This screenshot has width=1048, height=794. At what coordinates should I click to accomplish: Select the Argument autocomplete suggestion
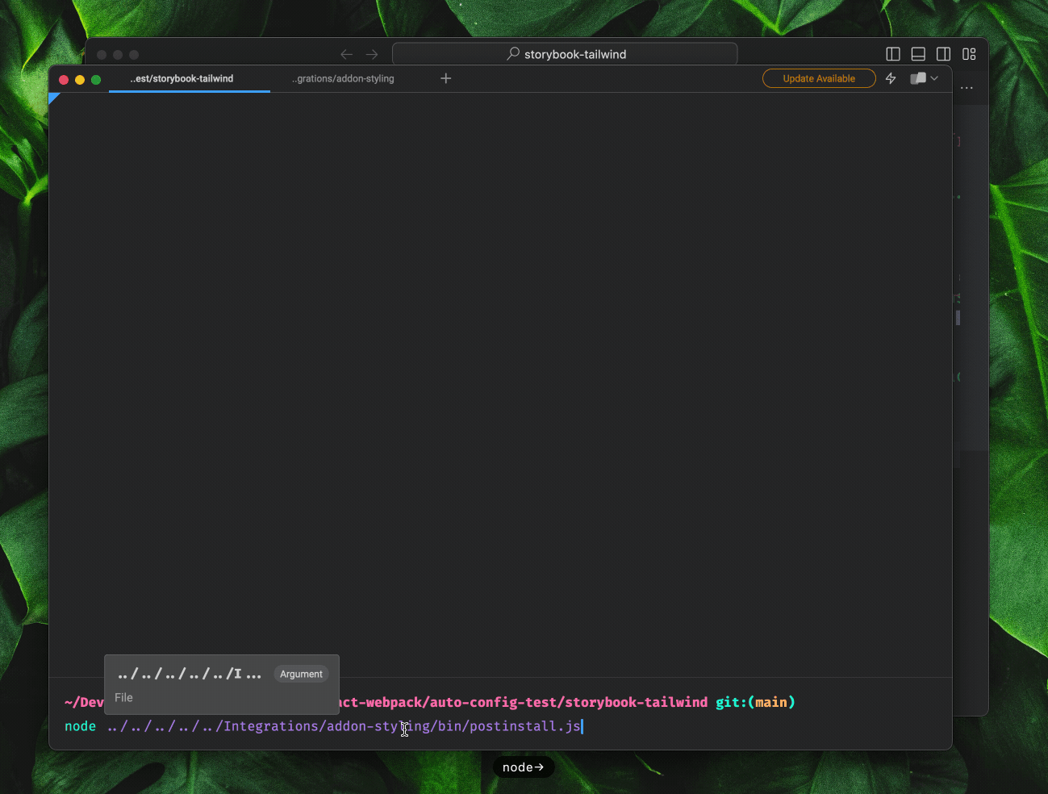tap(301, 674)
